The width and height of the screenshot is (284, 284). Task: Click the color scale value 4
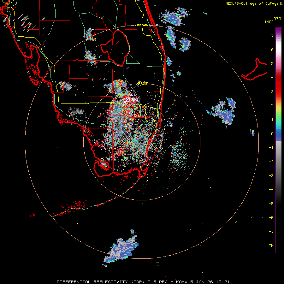(x=272, y=78)
